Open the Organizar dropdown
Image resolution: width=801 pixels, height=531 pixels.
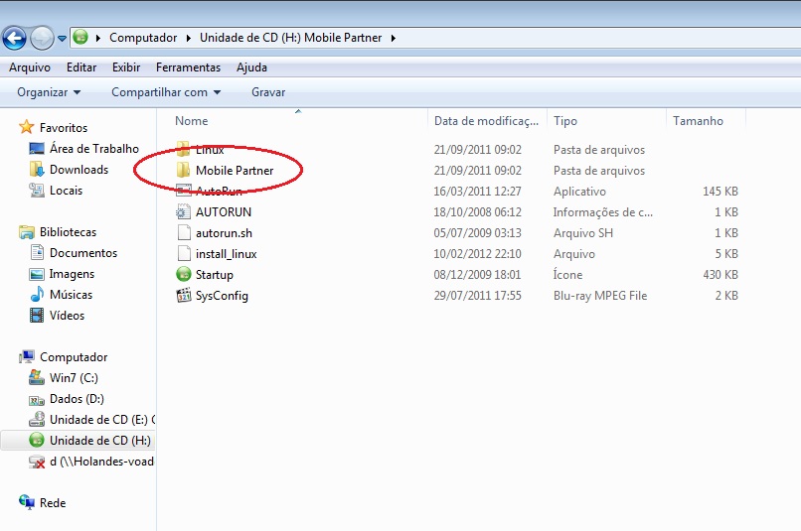pos(49,92)
